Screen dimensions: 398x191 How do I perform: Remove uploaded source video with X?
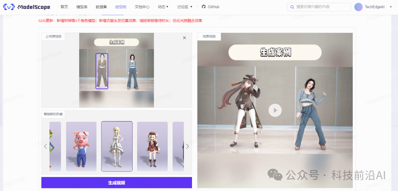point(185,38)
